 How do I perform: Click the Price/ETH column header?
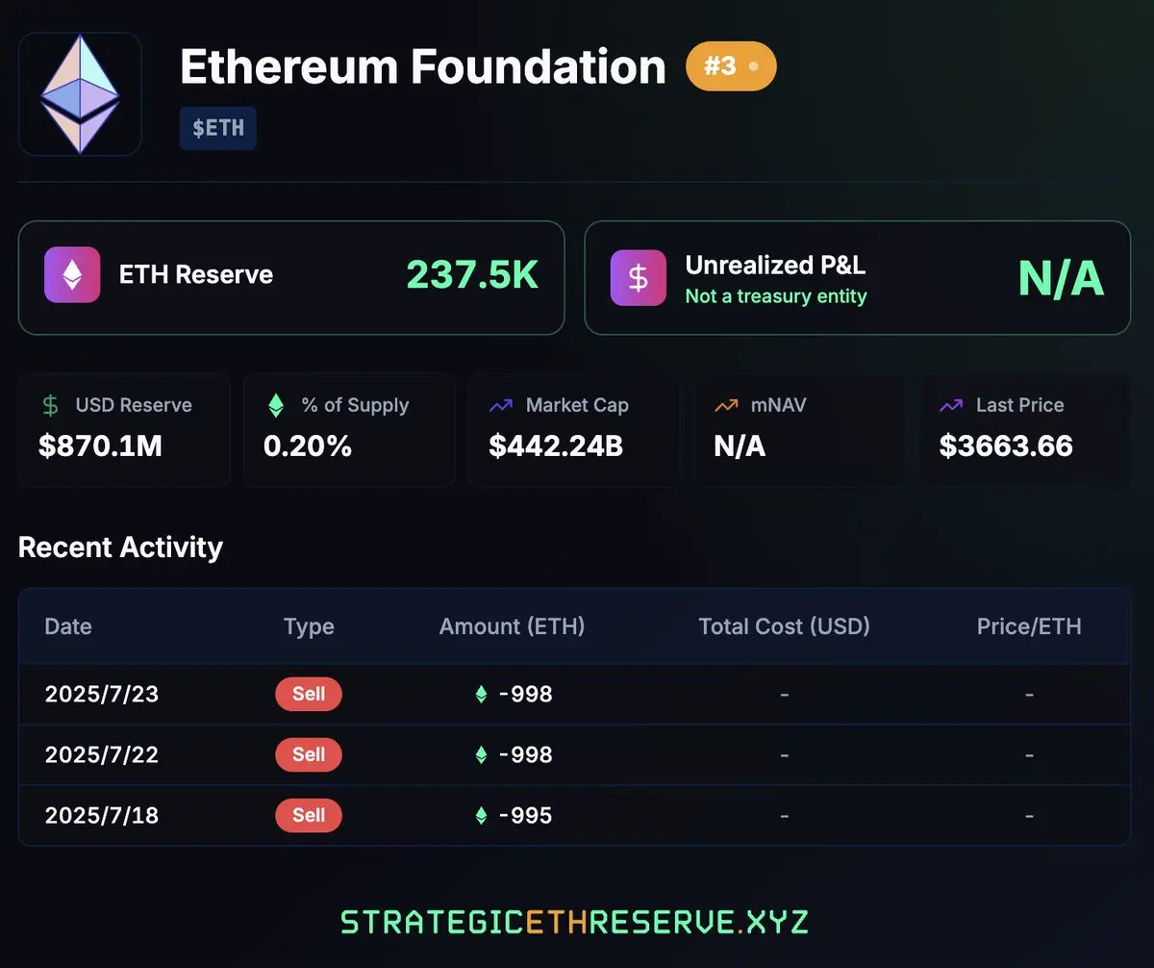(x=1029, y=626)
